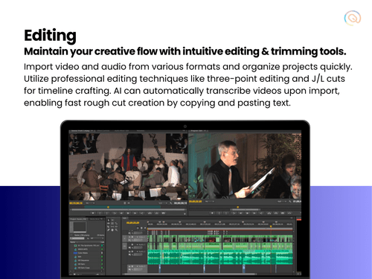
Task: Select the Selection arrow tool
Action: click(x=109, y=220)
